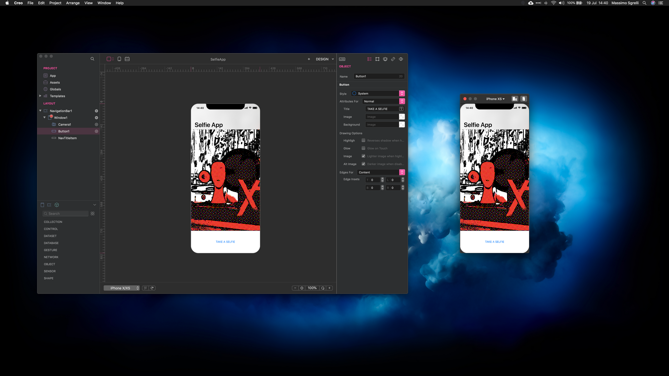
Task: Open macOS Spotlight search in menu bar
Action: click(644, 3)
